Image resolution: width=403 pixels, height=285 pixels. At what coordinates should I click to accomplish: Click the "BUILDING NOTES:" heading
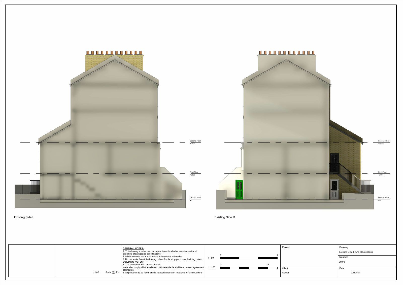point(133,262)
